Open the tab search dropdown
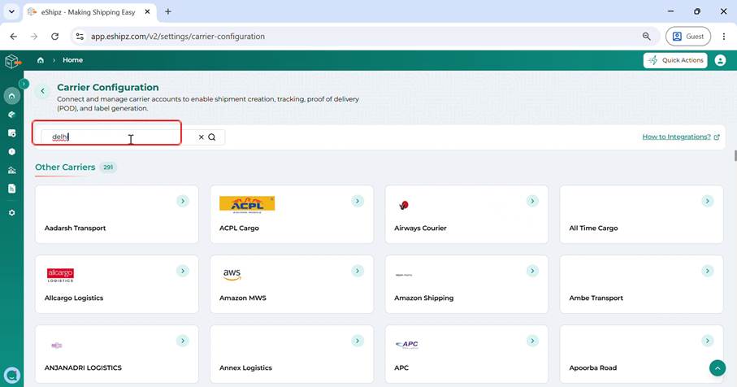Viewport: 737px width, 387px height. (x=11, y=11)
